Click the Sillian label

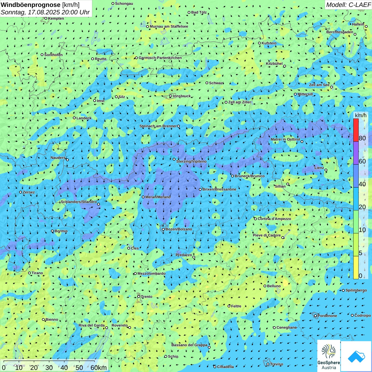pos(280,186)
